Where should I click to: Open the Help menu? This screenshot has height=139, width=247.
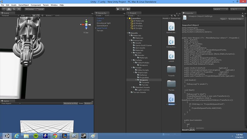(62, 5)
